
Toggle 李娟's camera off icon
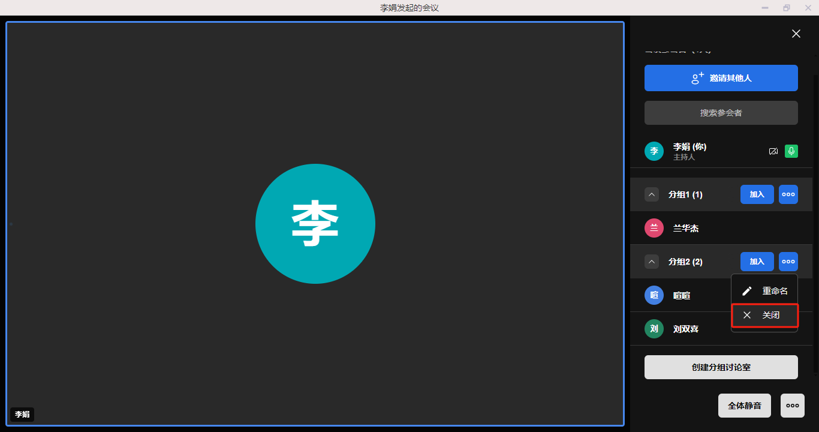pyautogui.click(x=773, y=151)
